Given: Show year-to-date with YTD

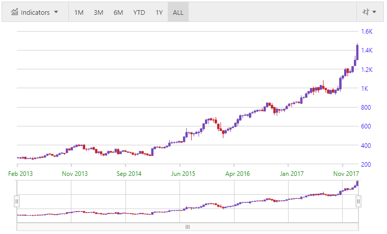Looking at the screenshot, I should pos(139,12).
